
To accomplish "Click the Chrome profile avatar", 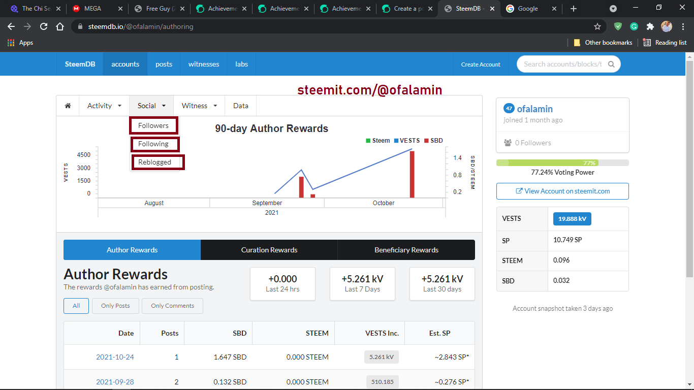I will (x=667, y=26).
